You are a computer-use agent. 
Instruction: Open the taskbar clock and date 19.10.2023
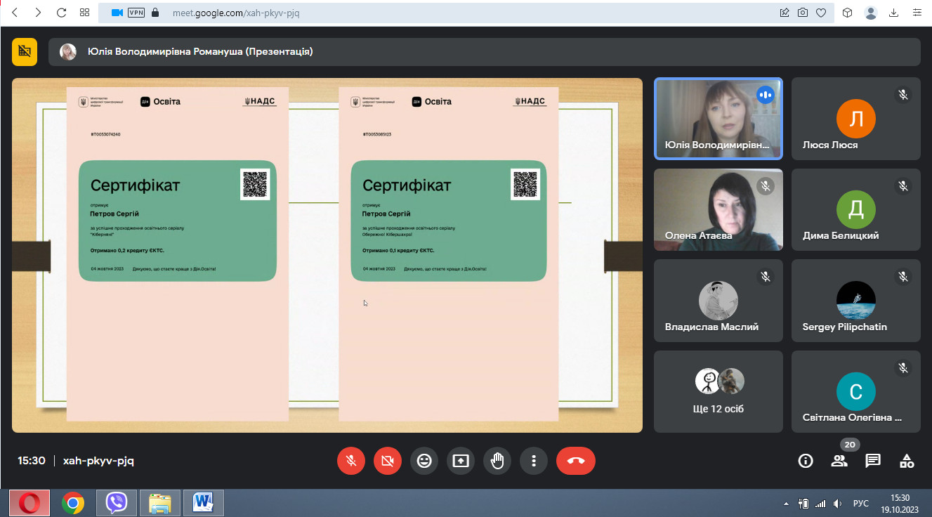click(x=900, y=503)
